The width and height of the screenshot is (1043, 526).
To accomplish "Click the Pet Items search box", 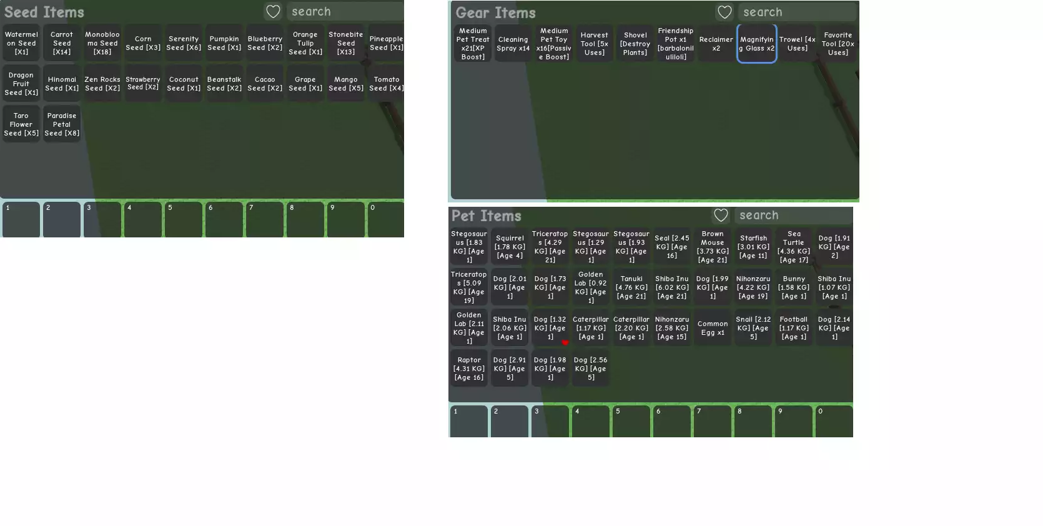I will point(793,216).
